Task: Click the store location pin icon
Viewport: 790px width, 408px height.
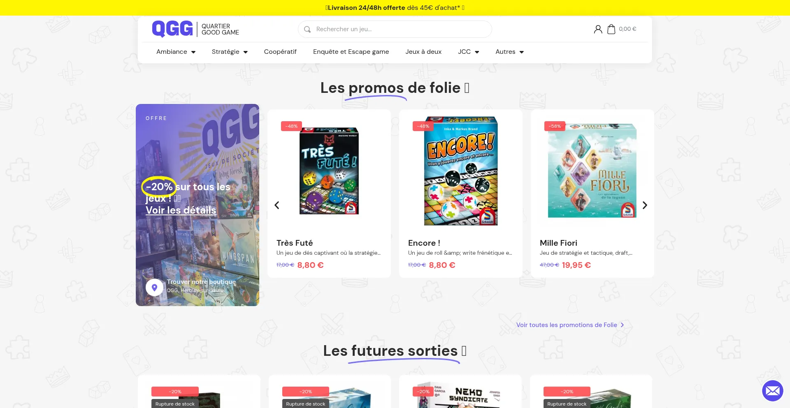Action: (154, 287)
